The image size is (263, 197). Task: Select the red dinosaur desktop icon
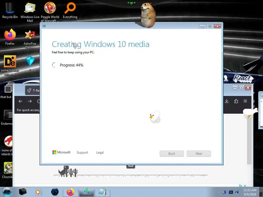(7, 145)
